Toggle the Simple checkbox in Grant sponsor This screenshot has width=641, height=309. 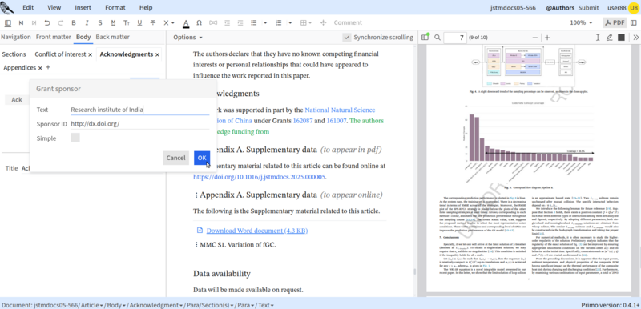tap(75, 138)
